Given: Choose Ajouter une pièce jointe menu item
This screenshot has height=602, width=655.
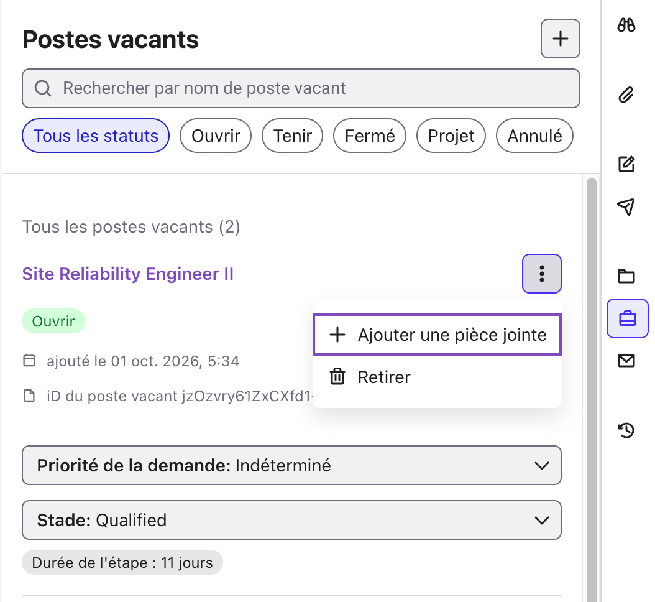Looking at the screenshot, I should click(437, 335).
